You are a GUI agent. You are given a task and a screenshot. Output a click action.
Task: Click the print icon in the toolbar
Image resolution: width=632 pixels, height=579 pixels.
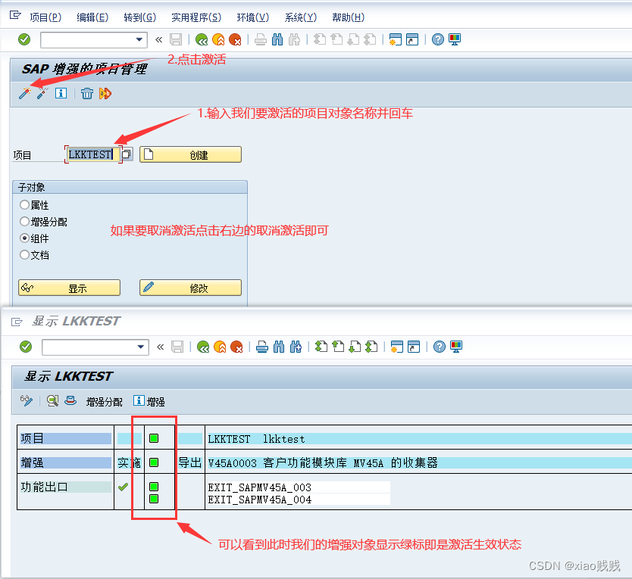pos(261,39)
